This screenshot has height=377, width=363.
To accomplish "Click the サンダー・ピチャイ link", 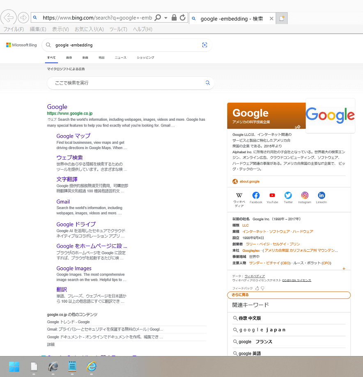I will click(x=264, y=263).
